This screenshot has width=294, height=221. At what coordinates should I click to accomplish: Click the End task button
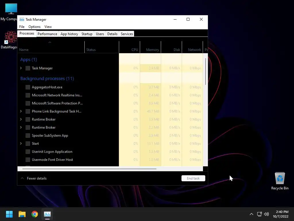(193, 178)
